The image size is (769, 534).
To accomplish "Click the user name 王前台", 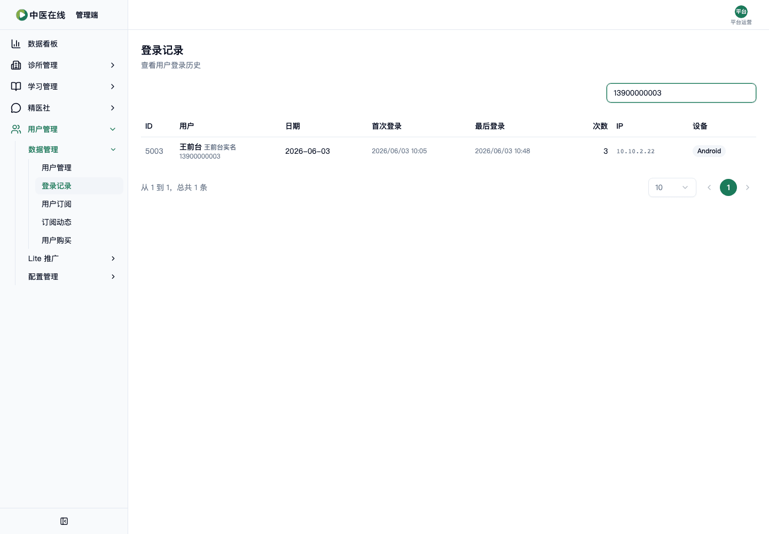I will tap(191, 147).
